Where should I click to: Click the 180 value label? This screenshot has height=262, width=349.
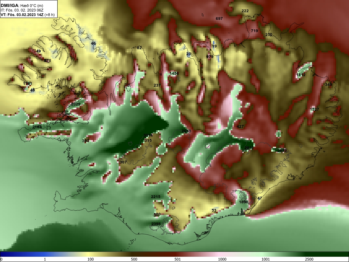coord(157,214)
